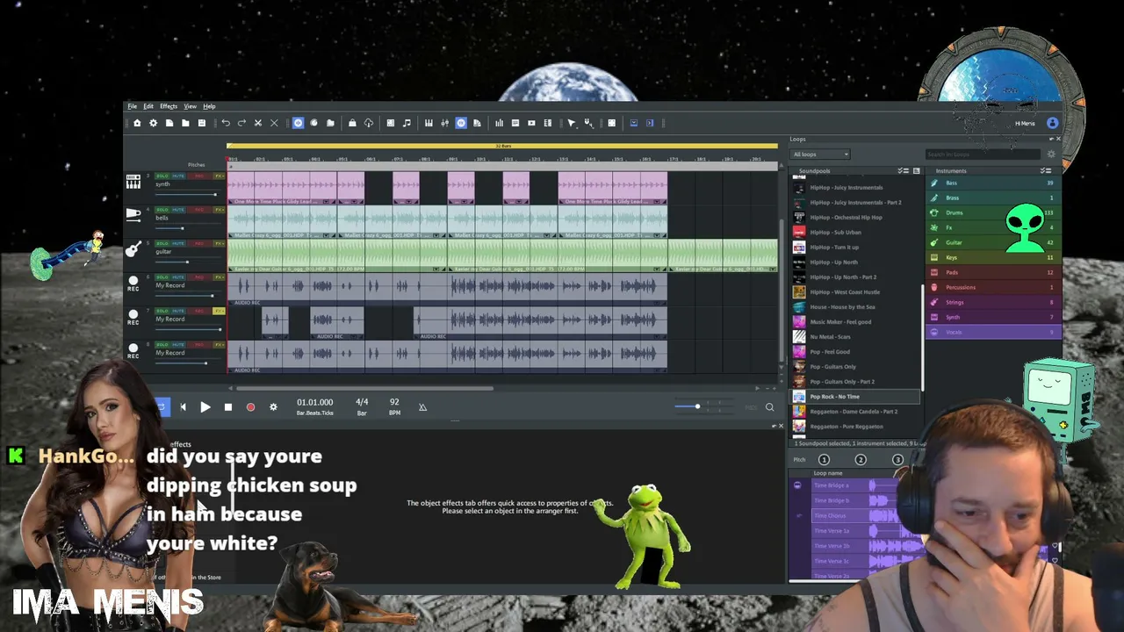1124x632 pixels.
Task: Toggle MUTE on the bells track
Action: coord(178,210)
